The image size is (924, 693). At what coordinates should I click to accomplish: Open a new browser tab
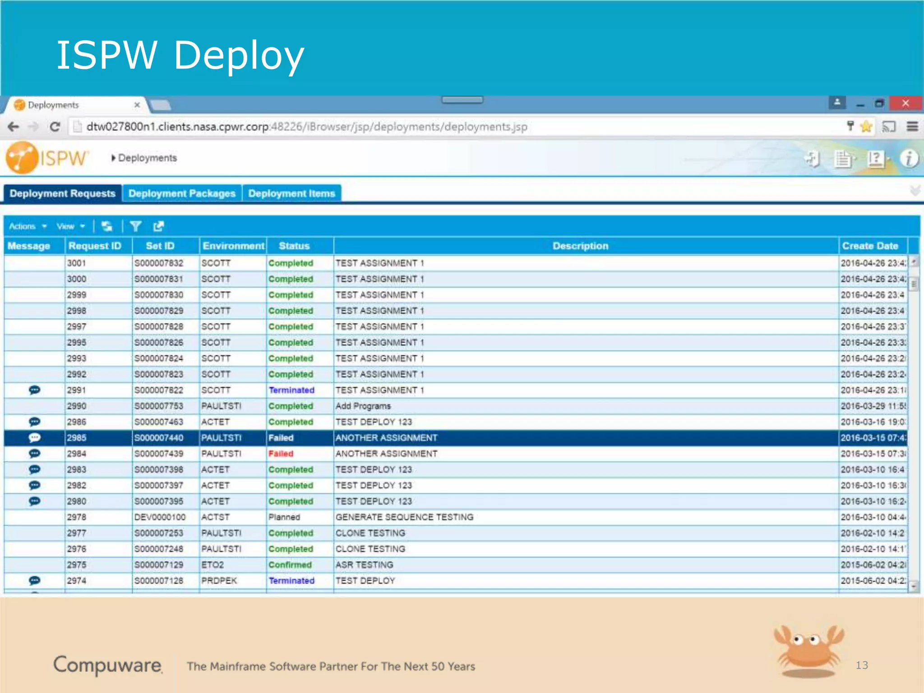pos(160,106)
